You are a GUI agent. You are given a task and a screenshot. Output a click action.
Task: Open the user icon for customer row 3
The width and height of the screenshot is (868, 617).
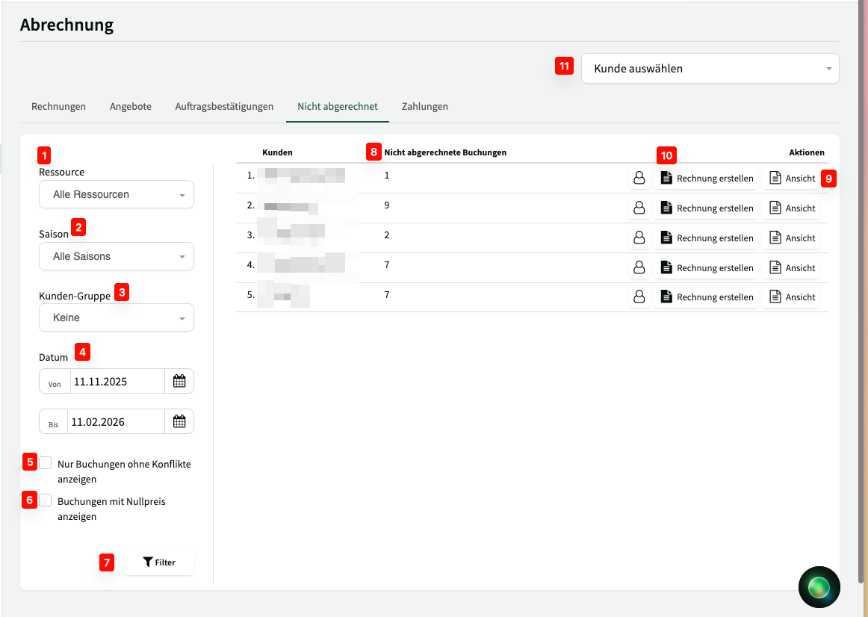(639, 238)
